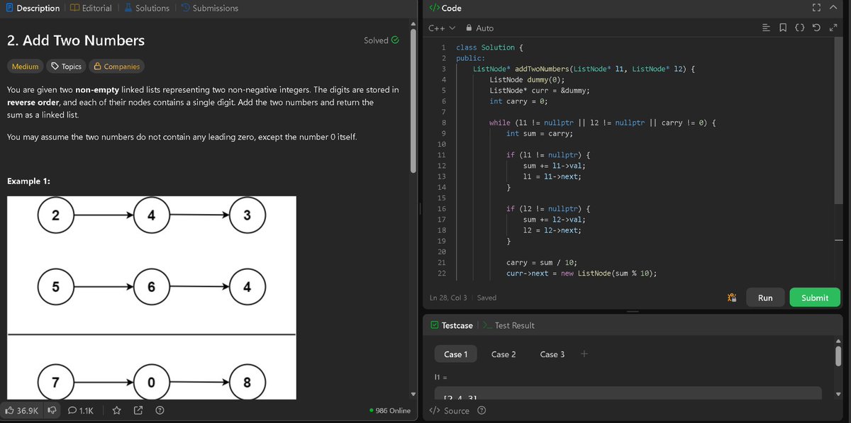Select the Case 2 testcase
The width and height of the screenshot is (851, 423).
(x=504, y=354)
